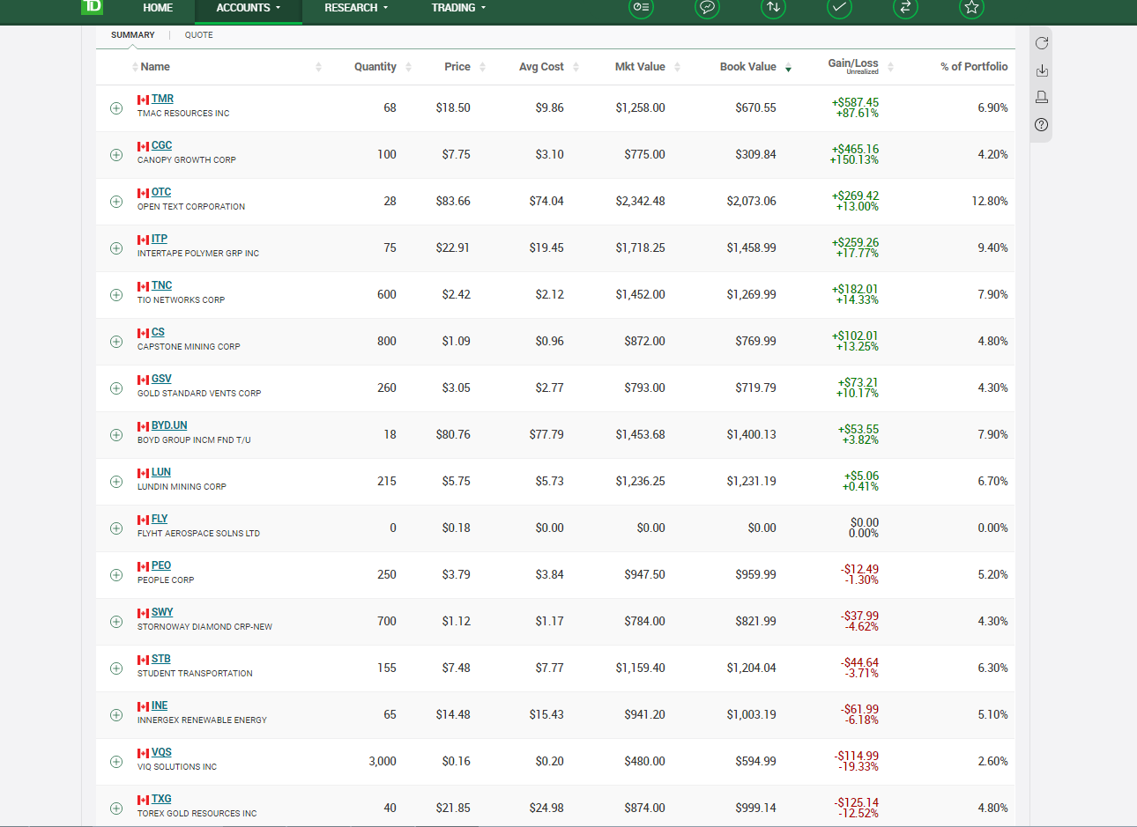Open the TRADING dropdown menu

point(457,8)
